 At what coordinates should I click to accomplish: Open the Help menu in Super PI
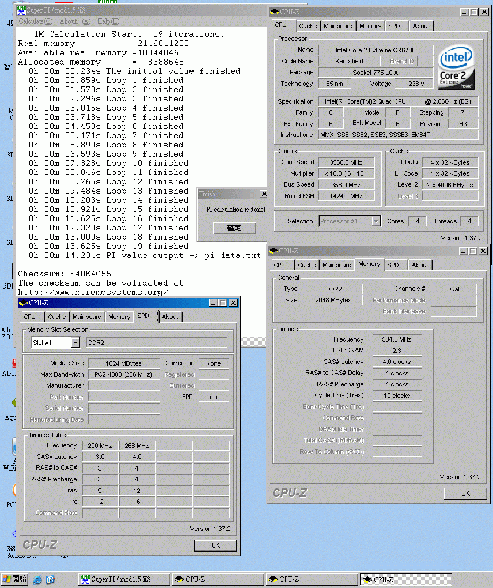tap(108, 21)
